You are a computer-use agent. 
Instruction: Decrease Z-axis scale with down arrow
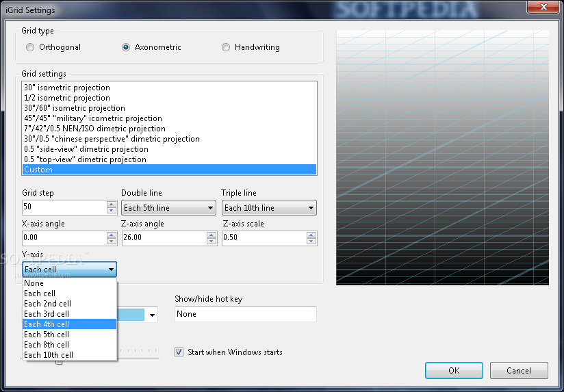tap(311, 241)
